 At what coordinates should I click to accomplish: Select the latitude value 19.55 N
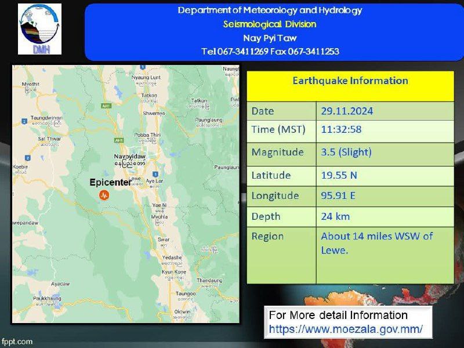click(x=339, y=175)
